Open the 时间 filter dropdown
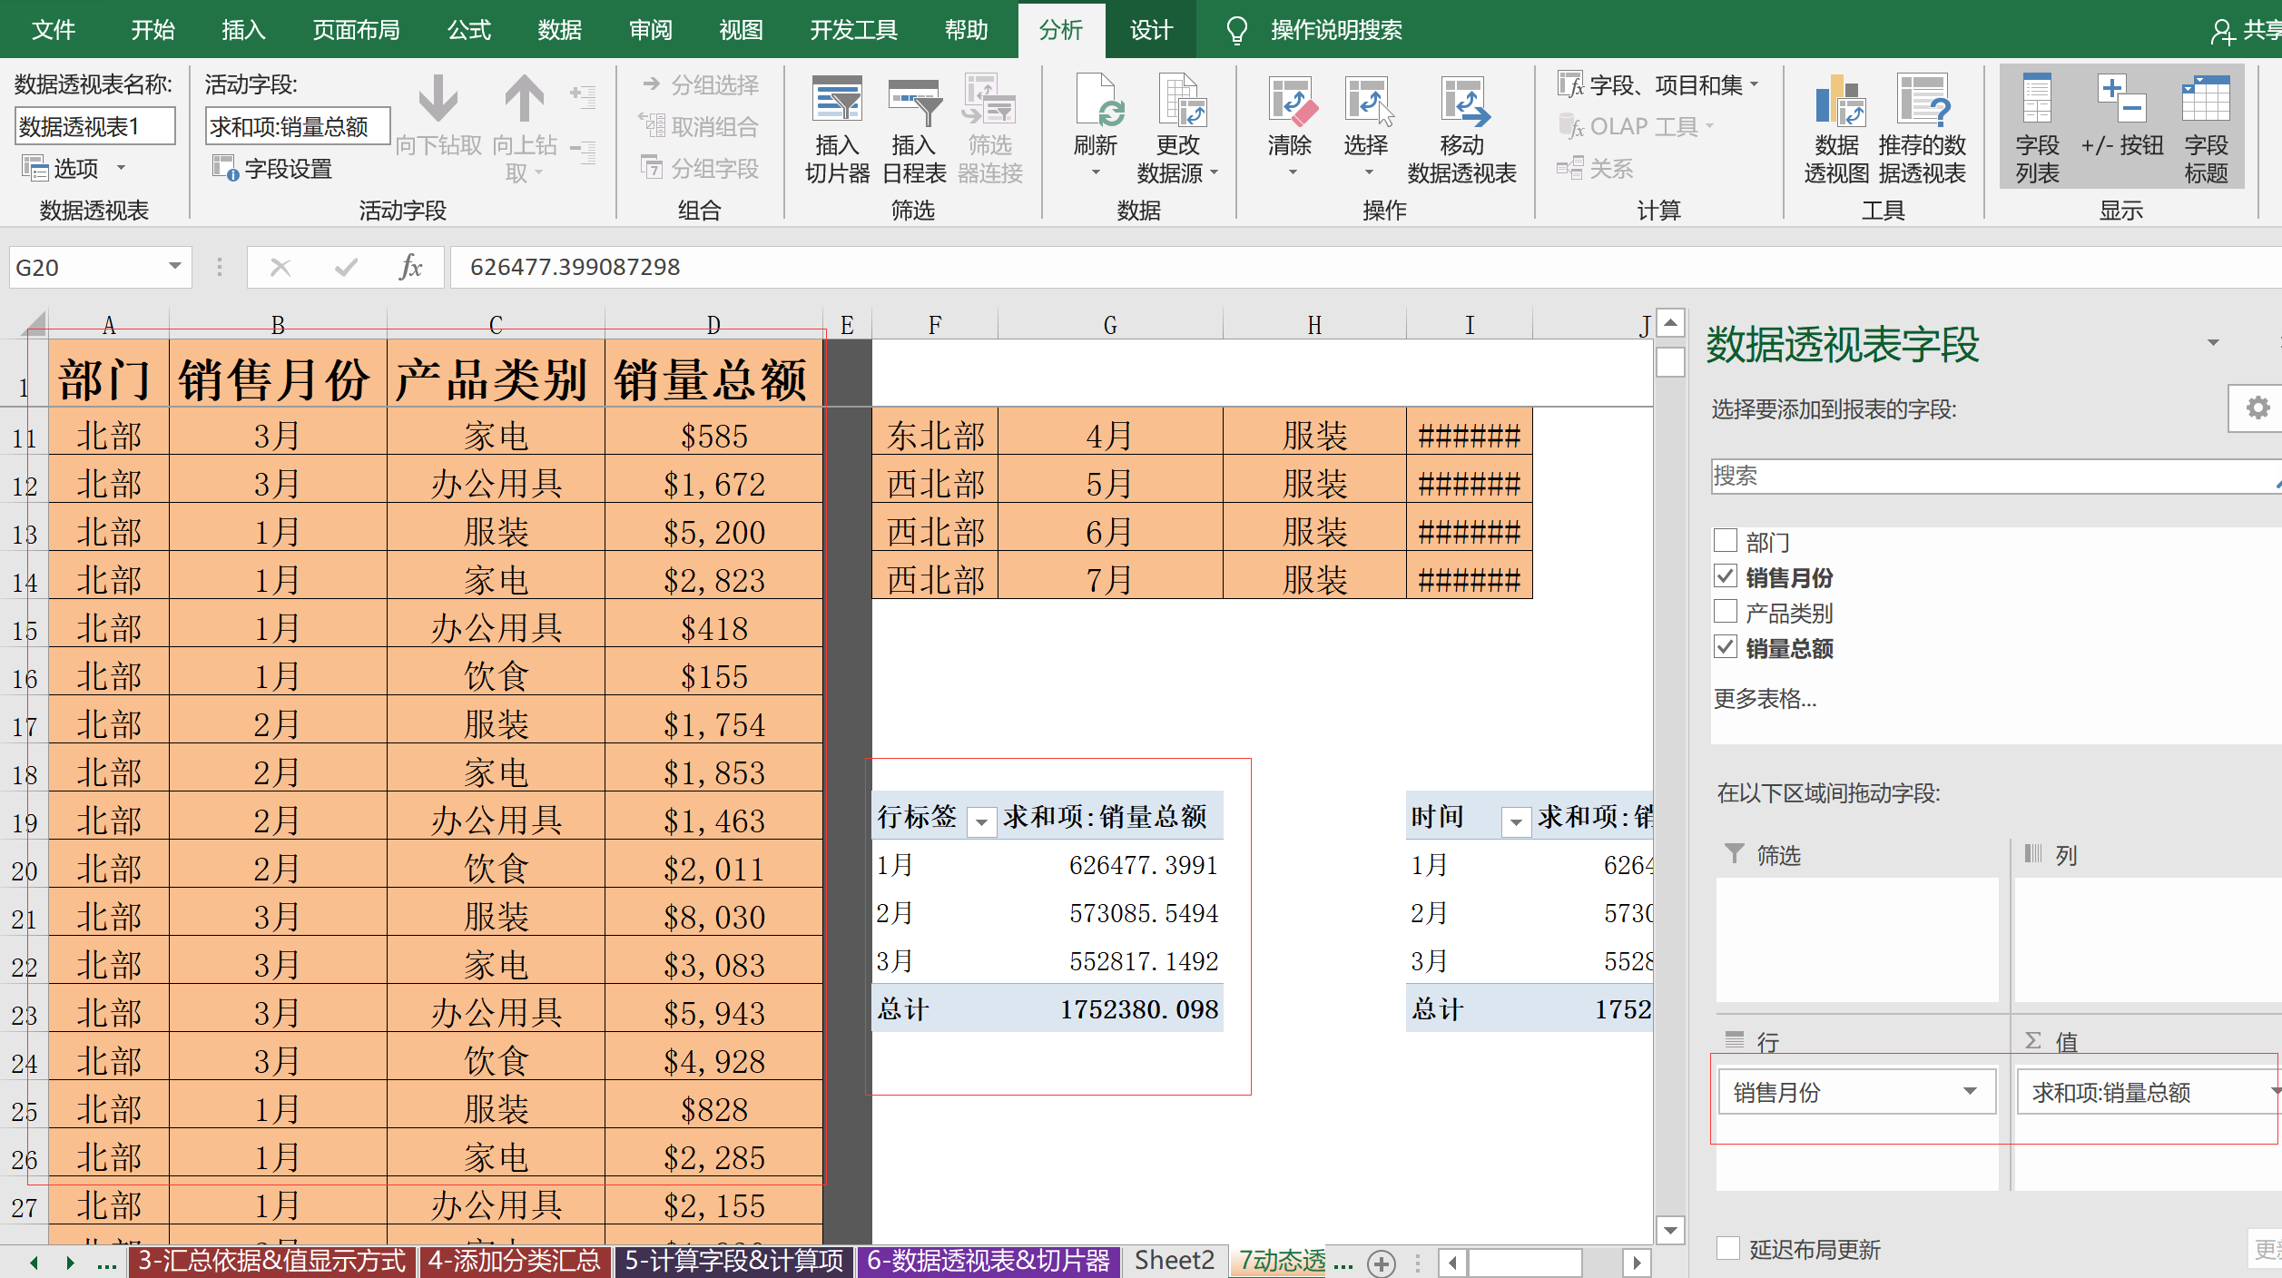This screenshot has height=1278, width=2282. click(x=1515, y=822)
